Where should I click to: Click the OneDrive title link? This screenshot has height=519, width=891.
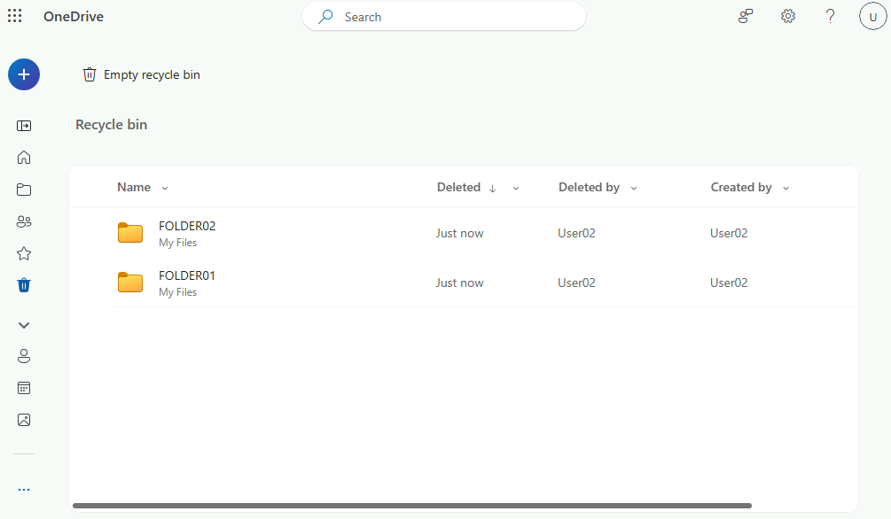[74, 17]
